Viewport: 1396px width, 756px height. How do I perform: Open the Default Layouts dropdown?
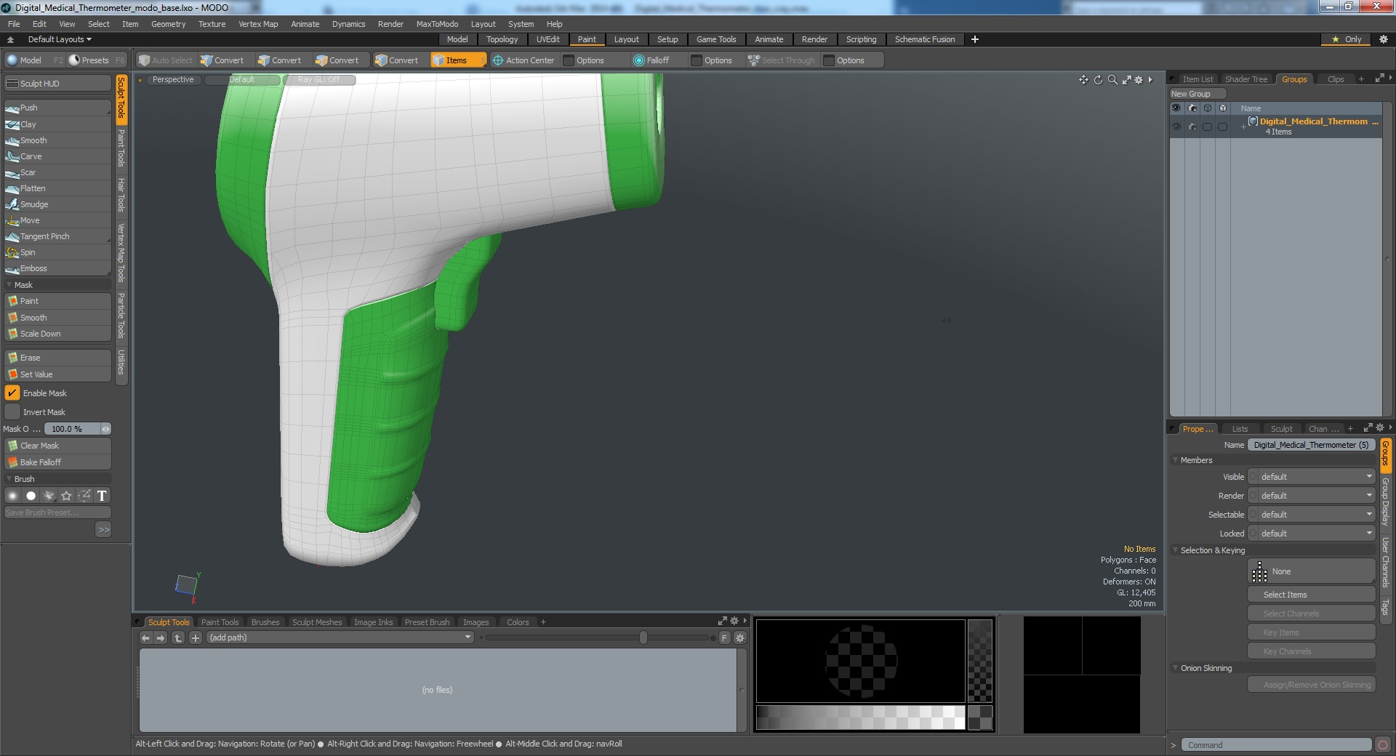[60, 39]
